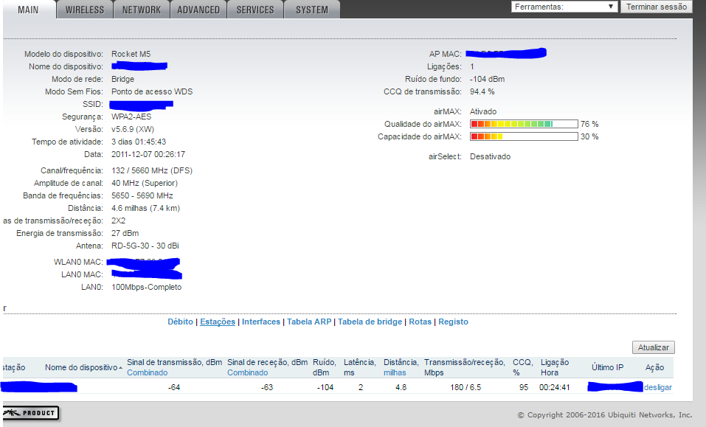
Task: Click the 100Mbps-Completo LAN0 value
Action: click(x=146, y=287)
